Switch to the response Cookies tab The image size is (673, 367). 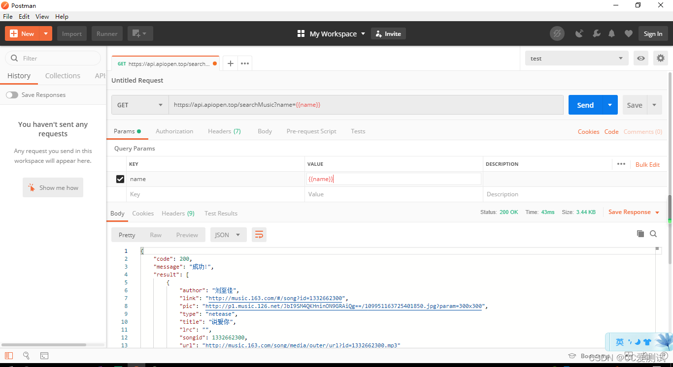(x=143, y=214)
